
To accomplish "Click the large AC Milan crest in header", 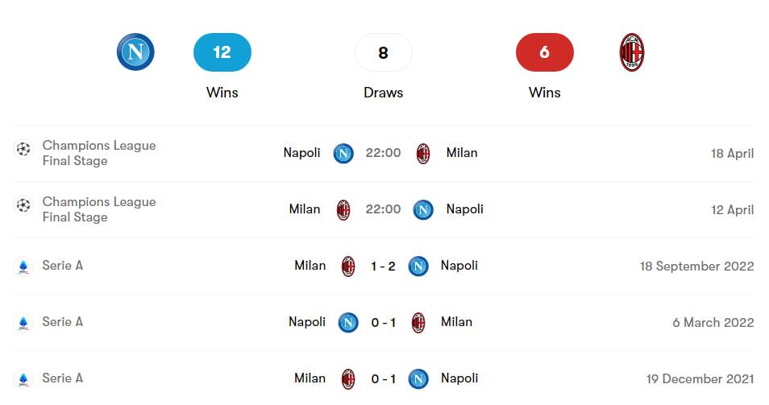I will 631,52.
